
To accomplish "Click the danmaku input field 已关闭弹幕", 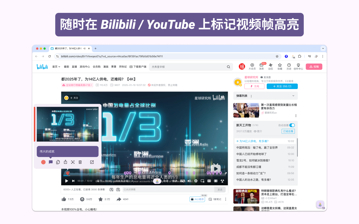I will pyautogui.click(x=168, y=190).
